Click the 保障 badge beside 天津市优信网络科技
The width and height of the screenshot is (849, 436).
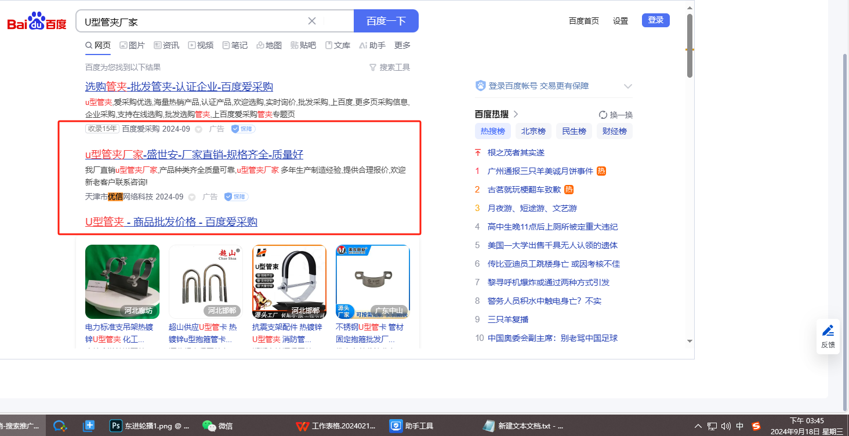click(x=237, y=197)
